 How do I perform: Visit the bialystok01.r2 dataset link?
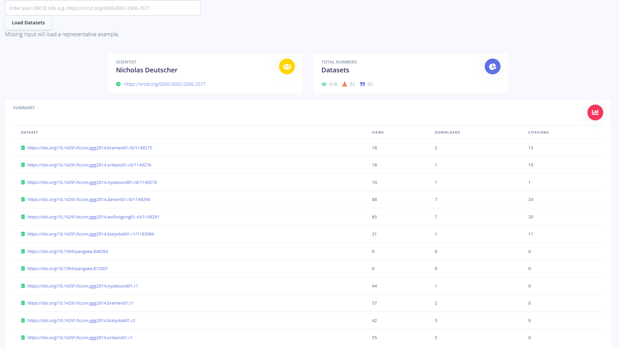(x=81, y=321)
